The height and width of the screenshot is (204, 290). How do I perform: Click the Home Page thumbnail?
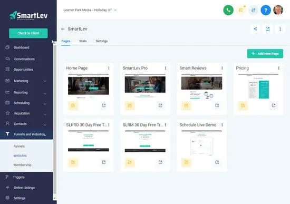click(x=89, y=86)
